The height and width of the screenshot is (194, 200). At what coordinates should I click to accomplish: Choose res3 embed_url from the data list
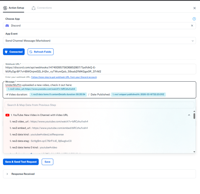49,128
